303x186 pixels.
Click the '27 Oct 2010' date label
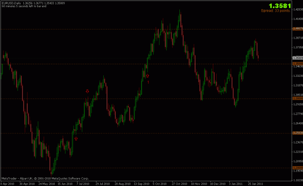pos(179,184)
